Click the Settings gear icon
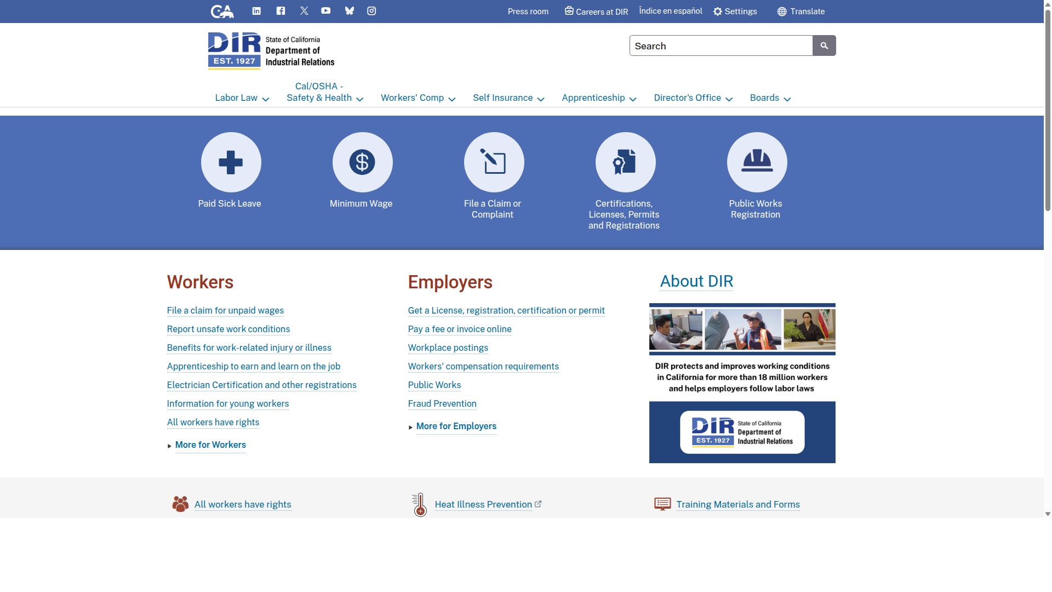 [x=718, y=12]
